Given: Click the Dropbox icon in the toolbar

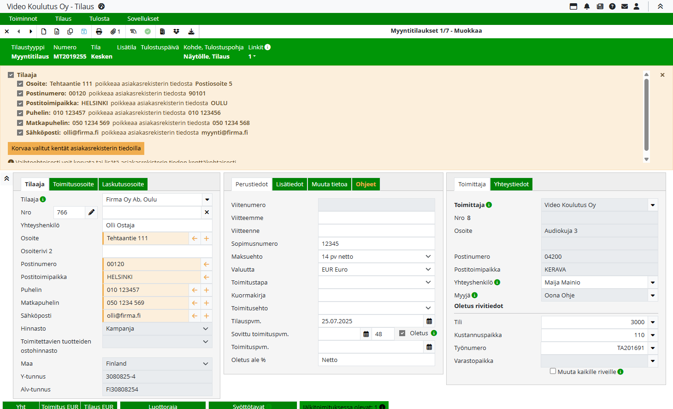Looking at the screenshot, I should pos(176,31).
